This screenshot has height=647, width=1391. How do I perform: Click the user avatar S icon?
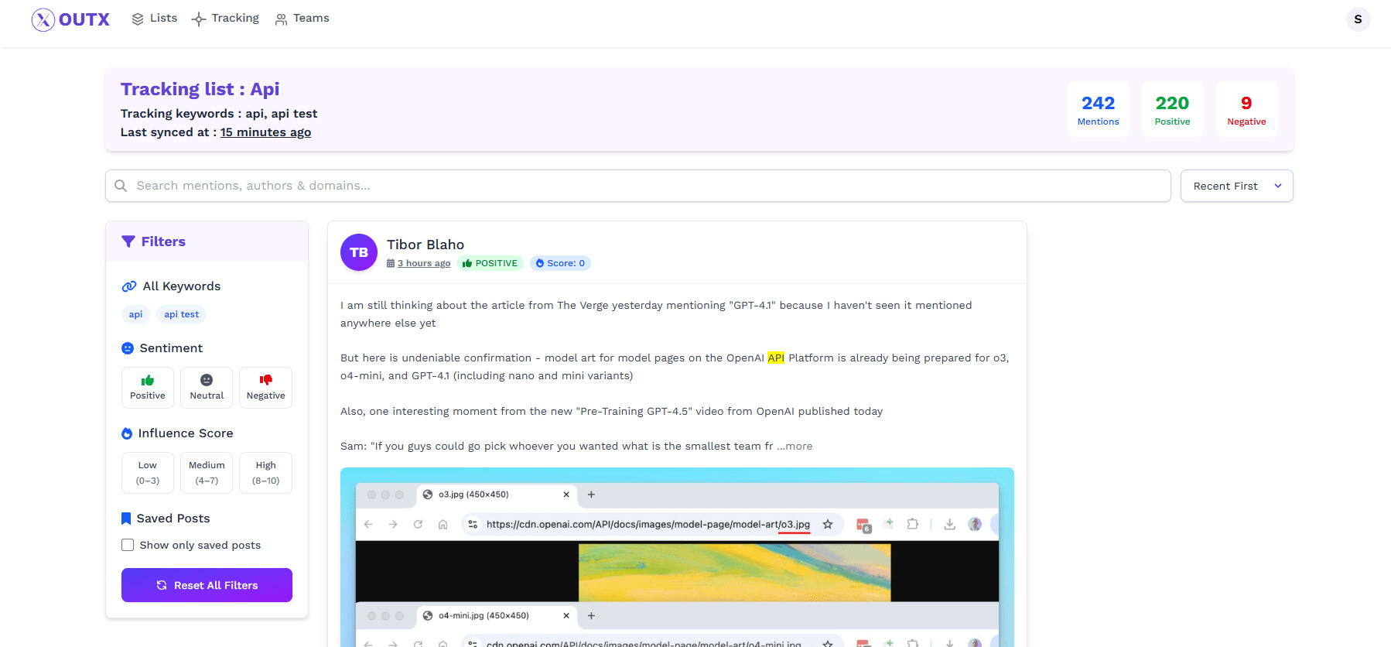(1358, 19)
